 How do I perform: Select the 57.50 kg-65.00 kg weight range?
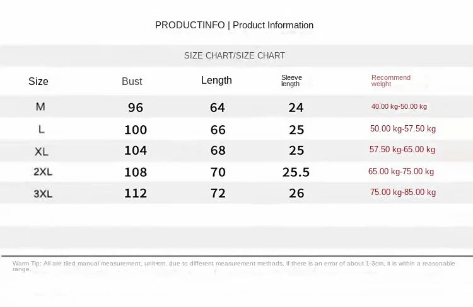coord(402,150)
